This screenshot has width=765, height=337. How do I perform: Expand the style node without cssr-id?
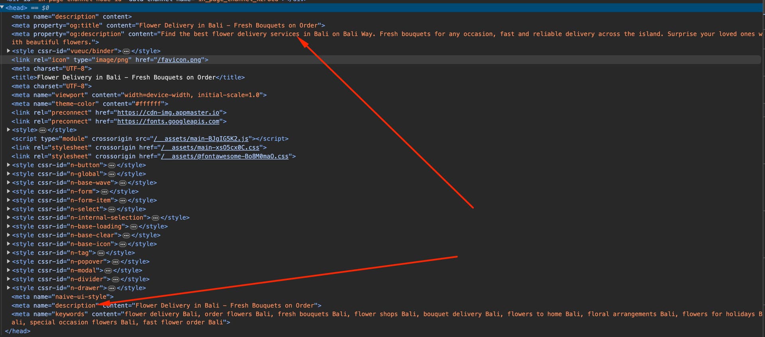pyautogui.click(x=8, y=130)
